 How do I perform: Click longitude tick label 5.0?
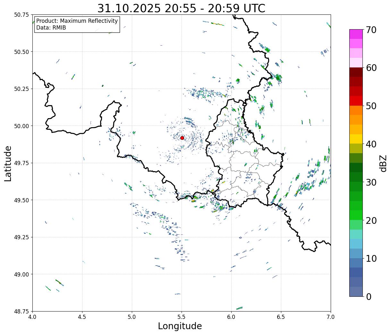132,317
